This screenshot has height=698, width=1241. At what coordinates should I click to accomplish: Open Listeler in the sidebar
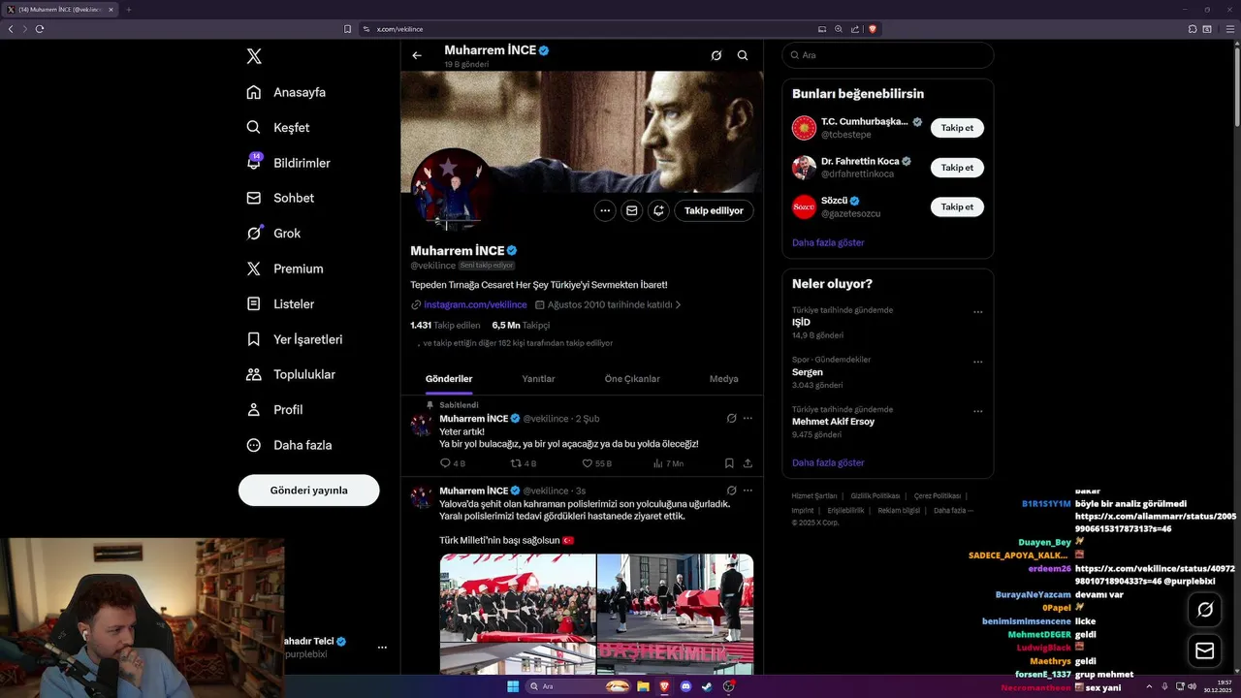coord(280,303)
